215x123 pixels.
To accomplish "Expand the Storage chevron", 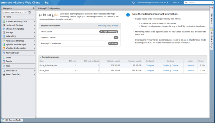I will tap(34, 33).
